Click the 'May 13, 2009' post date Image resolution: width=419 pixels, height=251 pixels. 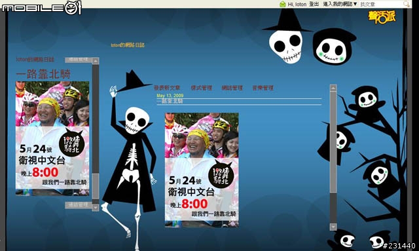pos(170,96)
